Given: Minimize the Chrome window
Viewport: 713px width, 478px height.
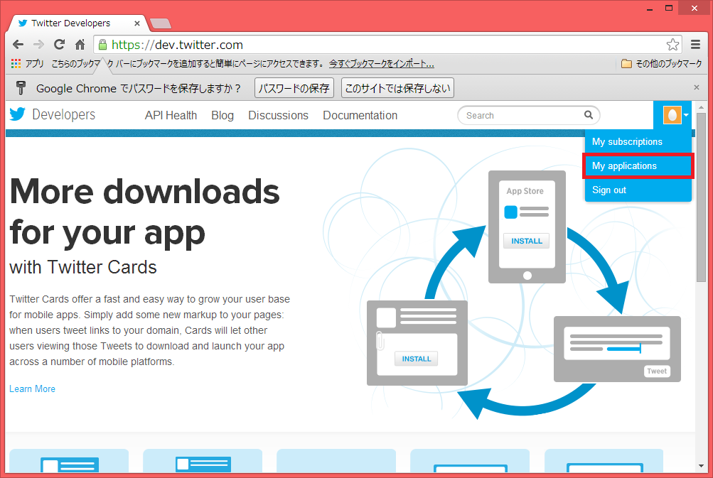Looking at the screenshot, I should (x=650, y=9).
